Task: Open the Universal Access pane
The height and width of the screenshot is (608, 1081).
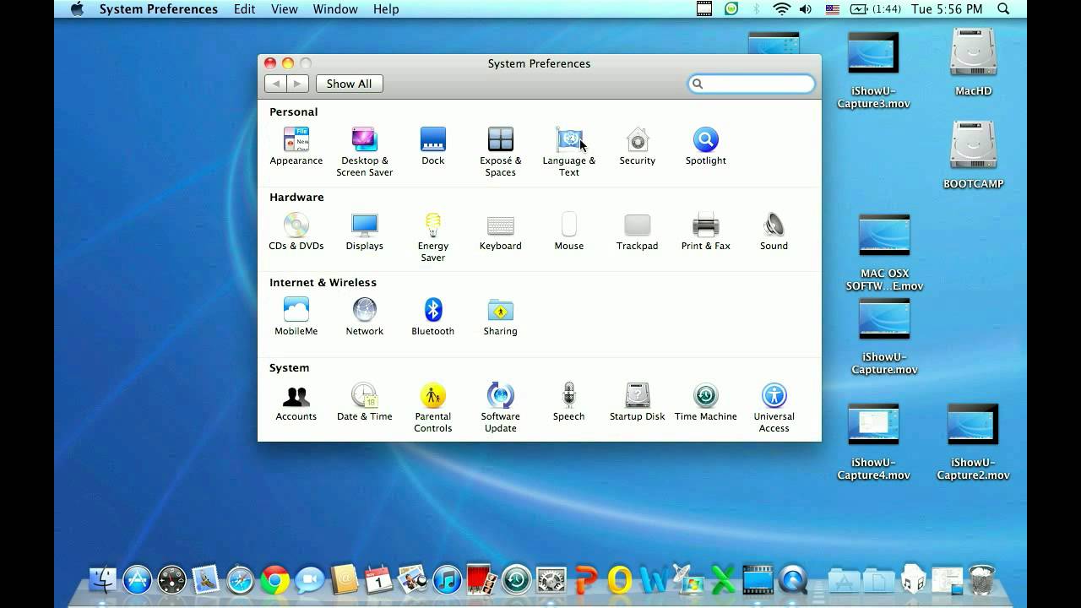Action: point(774,407)
